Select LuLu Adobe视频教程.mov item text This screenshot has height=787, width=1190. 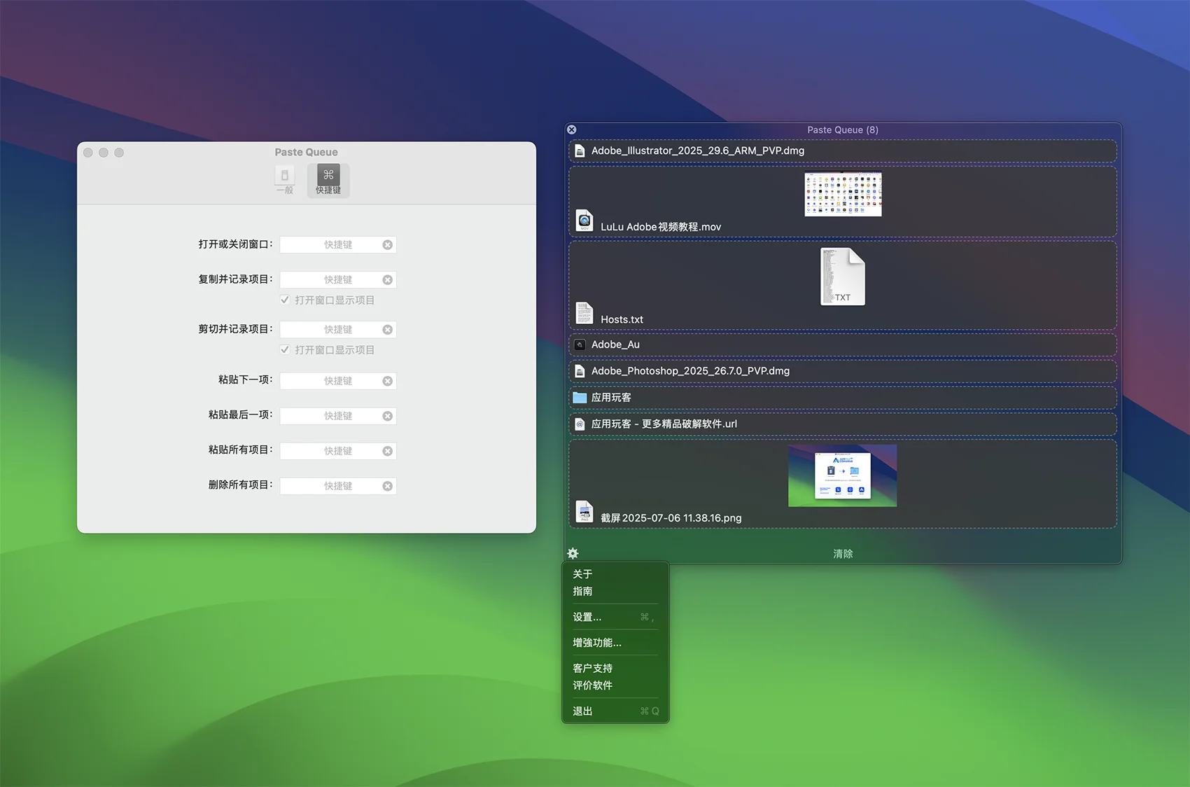[x=661, y=227]
